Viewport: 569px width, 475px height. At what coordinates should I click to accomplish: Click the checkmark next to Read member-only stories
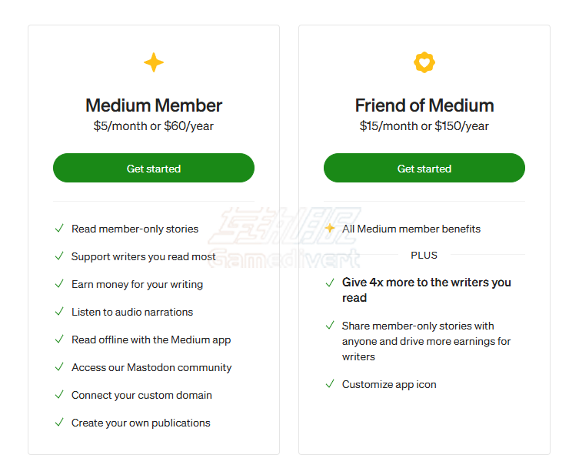pos(59,229)
